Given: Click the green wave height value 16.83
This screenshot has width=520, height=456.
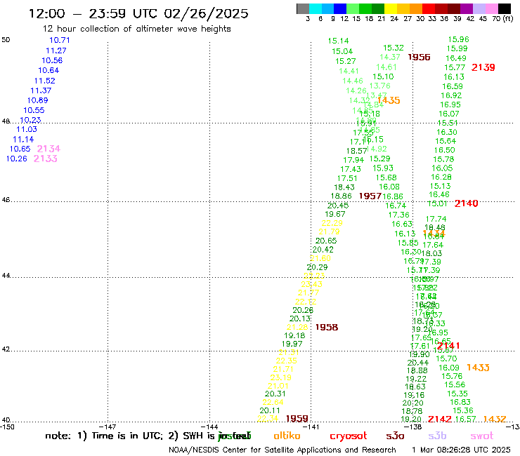Looking at the screenshot, I should [x=460, y=402].
